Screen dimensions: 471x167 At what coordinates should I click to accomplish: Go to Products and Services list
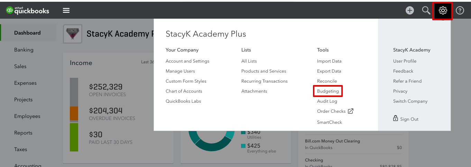tap(264, 71)
